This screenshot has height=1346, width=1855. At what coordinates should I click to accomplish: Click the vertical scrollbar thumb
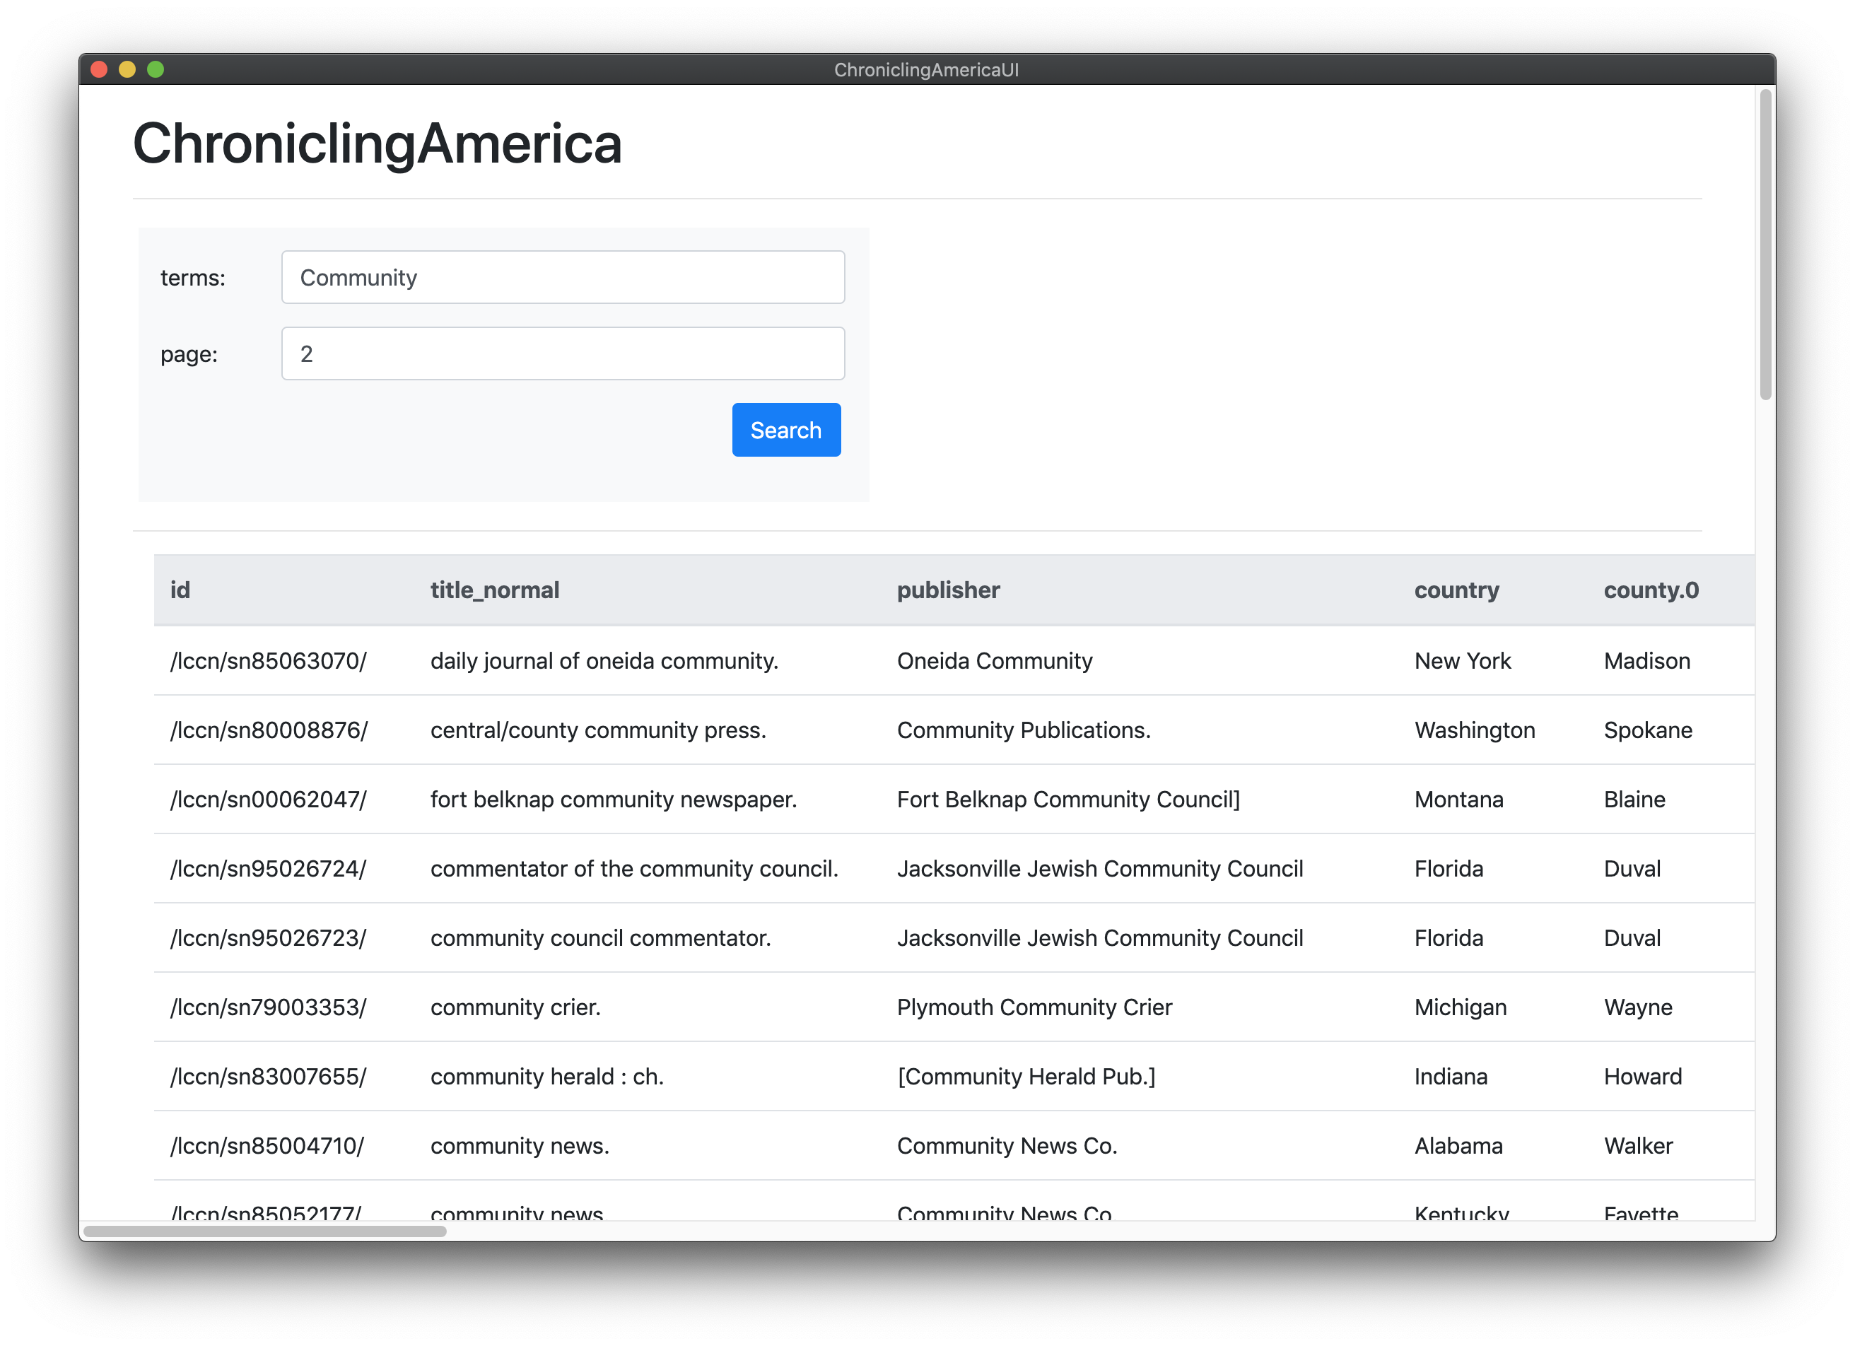pyautogui.click(x=1765, y=245)
